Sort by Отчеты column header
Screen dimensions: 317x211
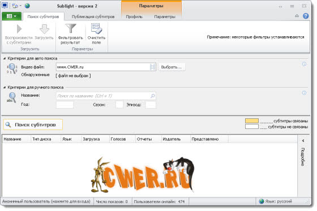[148, 139]
